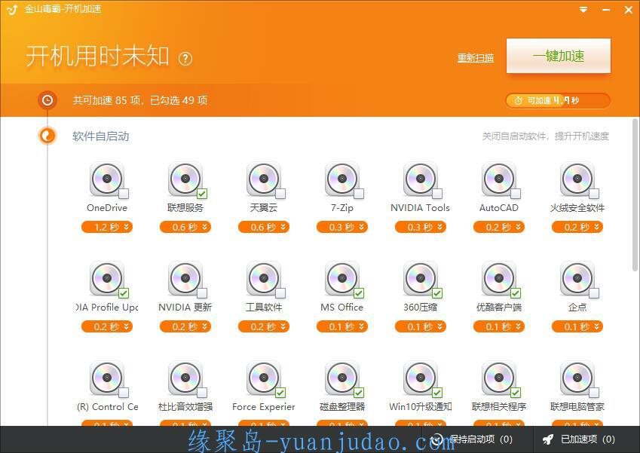The image size is (640, 453).
Task: Select the 企点 startup item icon
Action: click(x=577, y=278)
